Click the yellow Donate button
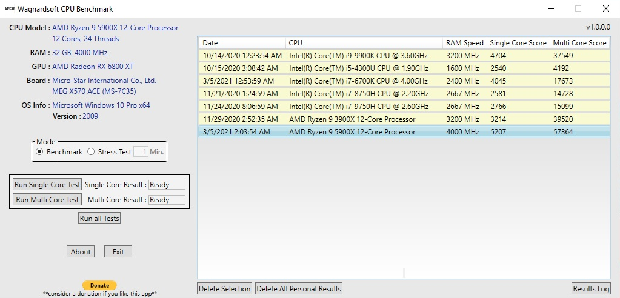Viewport: 620px width, 298px height. [99, 285]
